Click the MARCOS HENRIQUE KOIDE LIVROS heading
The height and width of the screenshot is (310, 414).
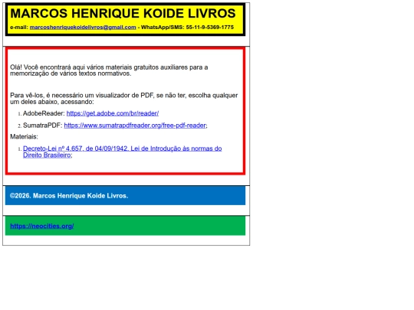click(x=123, y=13)
